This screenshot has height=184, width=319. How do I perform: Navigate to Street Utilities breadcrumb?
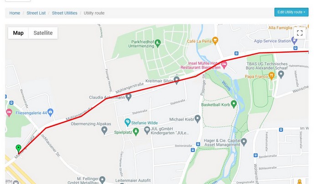coord(65,13)
